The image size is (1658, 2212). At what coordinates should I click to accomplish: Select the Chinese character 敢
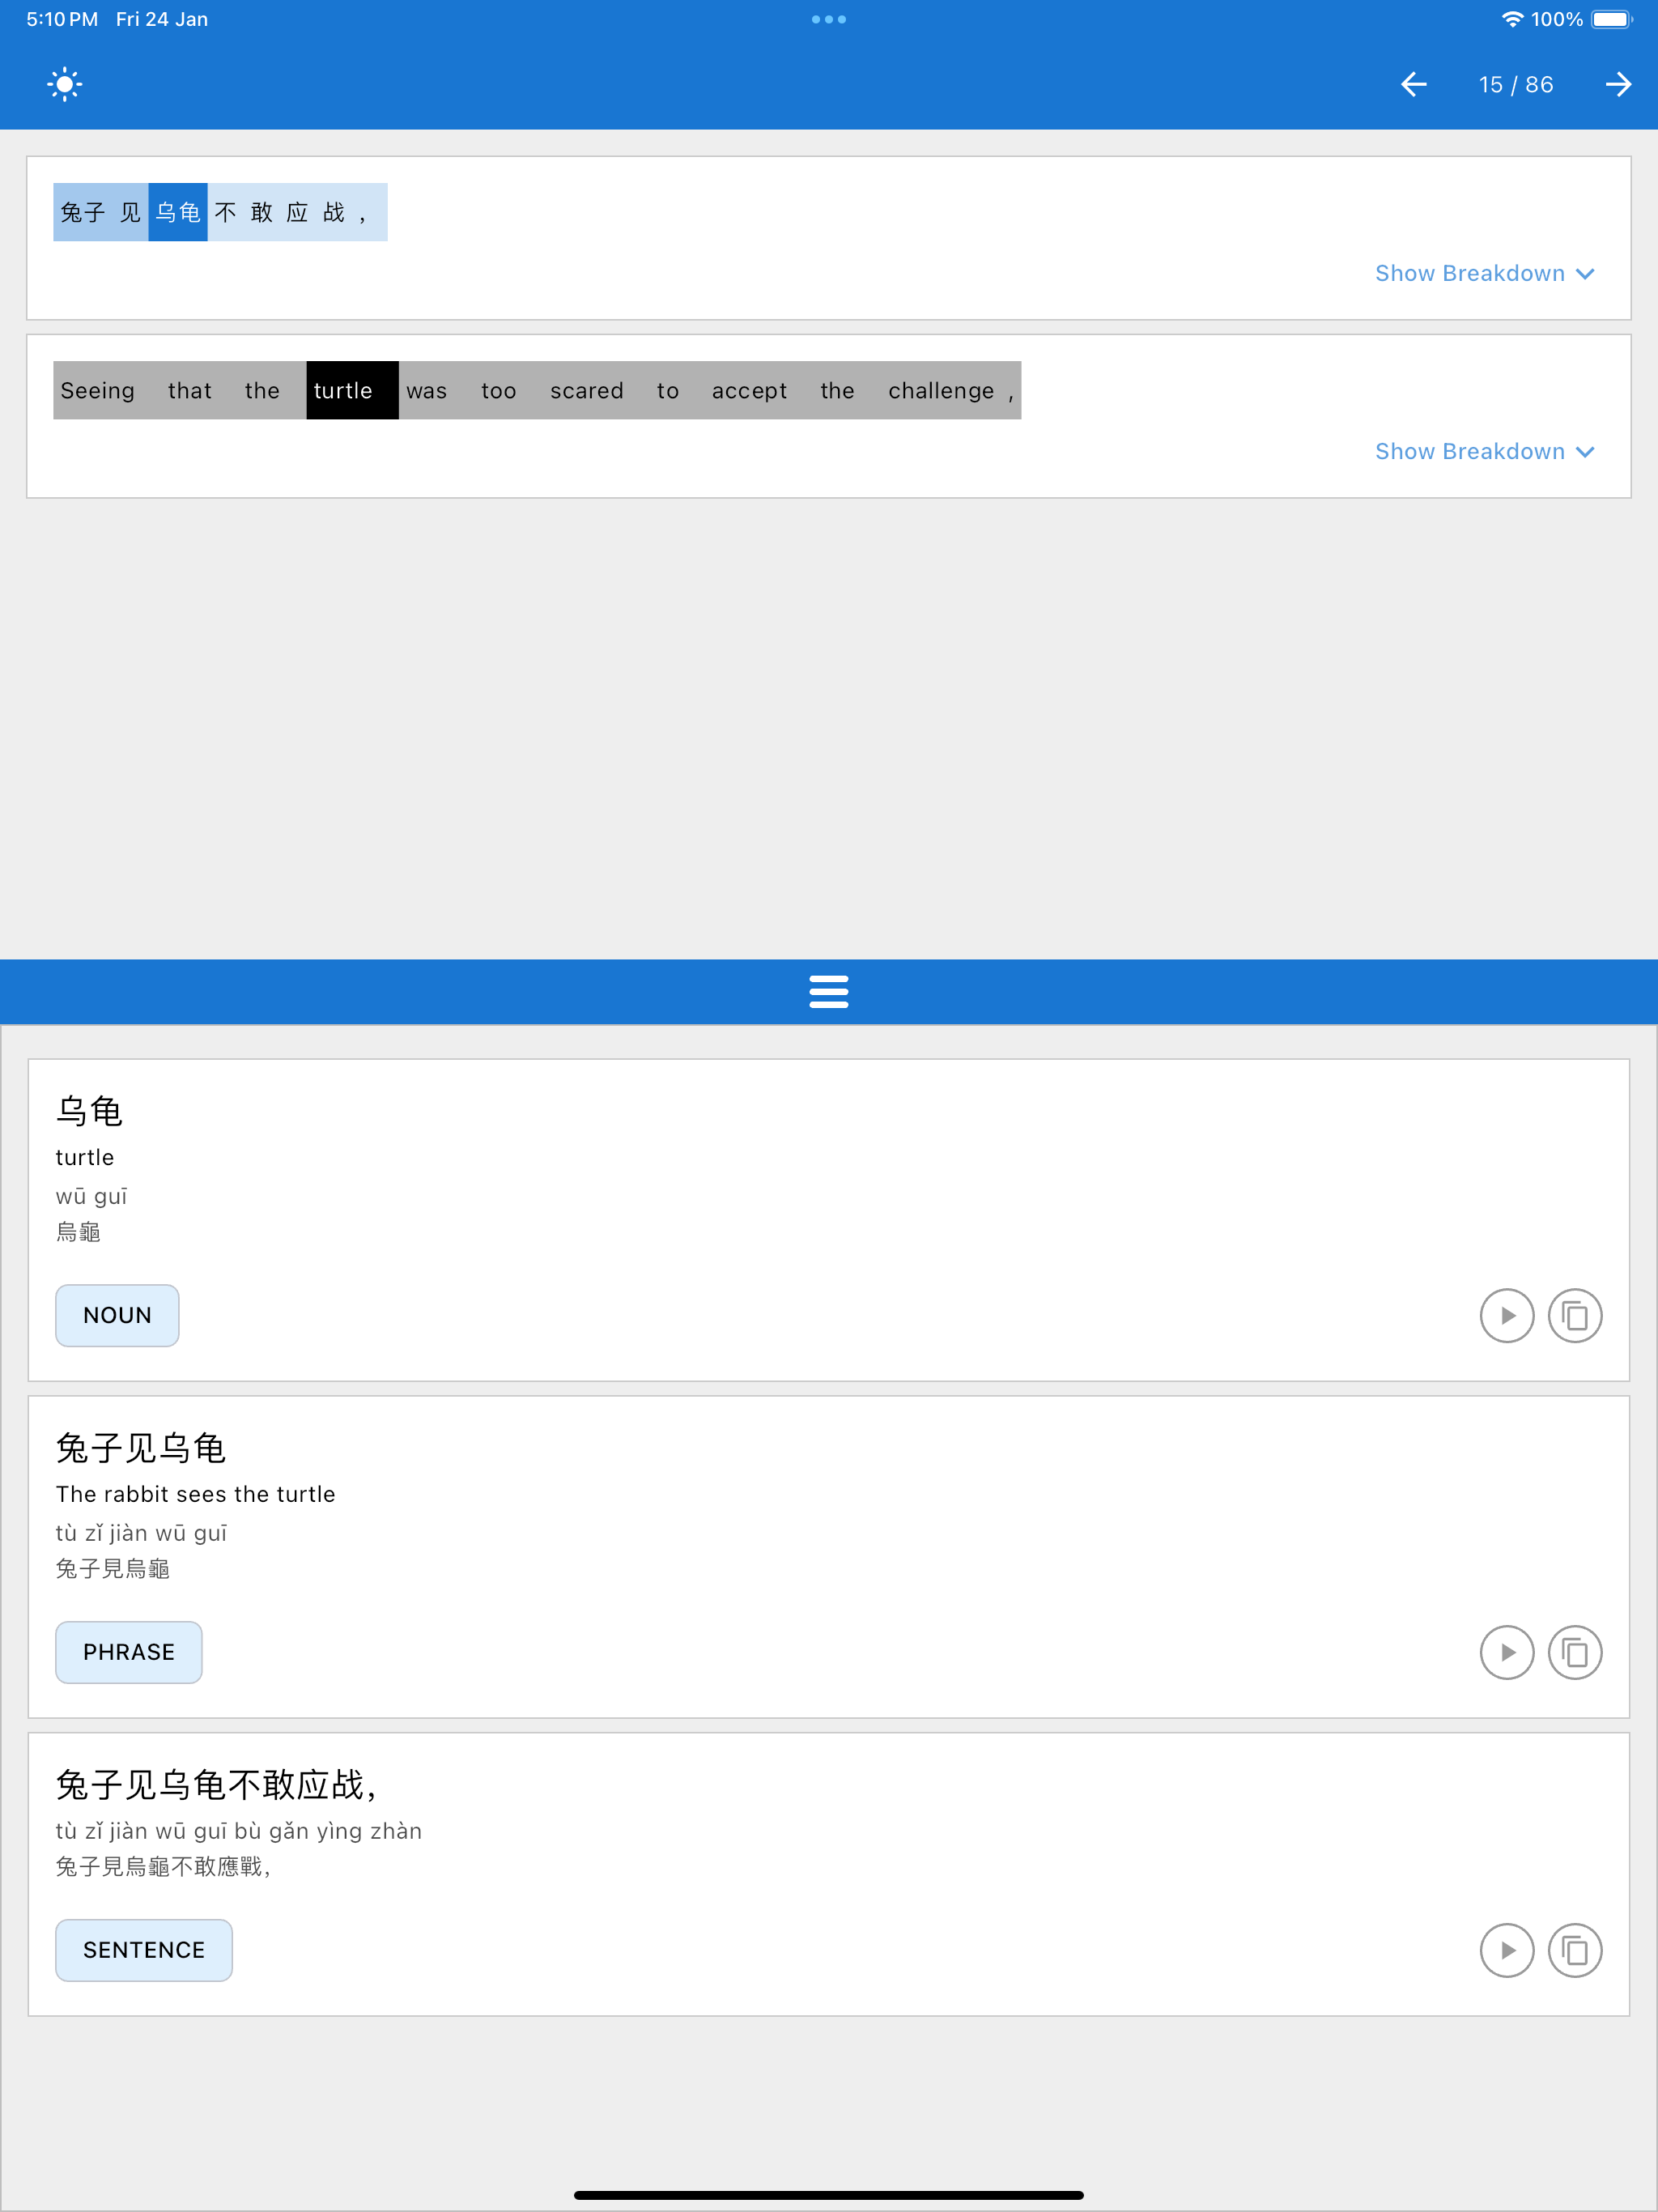click(x=262, y=212)
